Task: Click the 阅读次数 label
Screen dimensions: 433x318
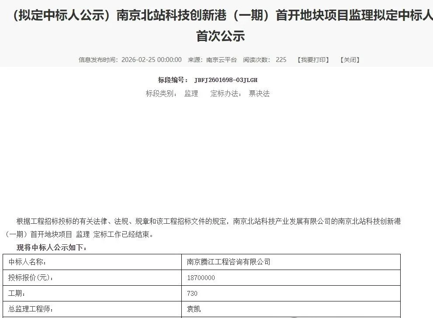Action: (256, 60)
